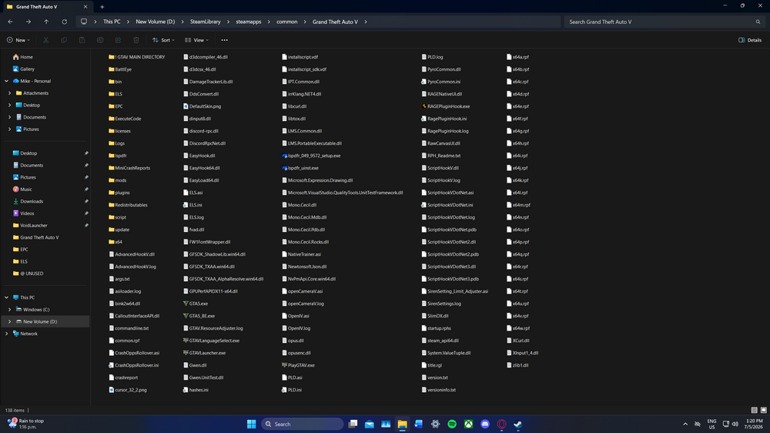This screenshot has height=433, width=770.
Task: Collapse the This PC tree node
Action: tap(6, 297)
